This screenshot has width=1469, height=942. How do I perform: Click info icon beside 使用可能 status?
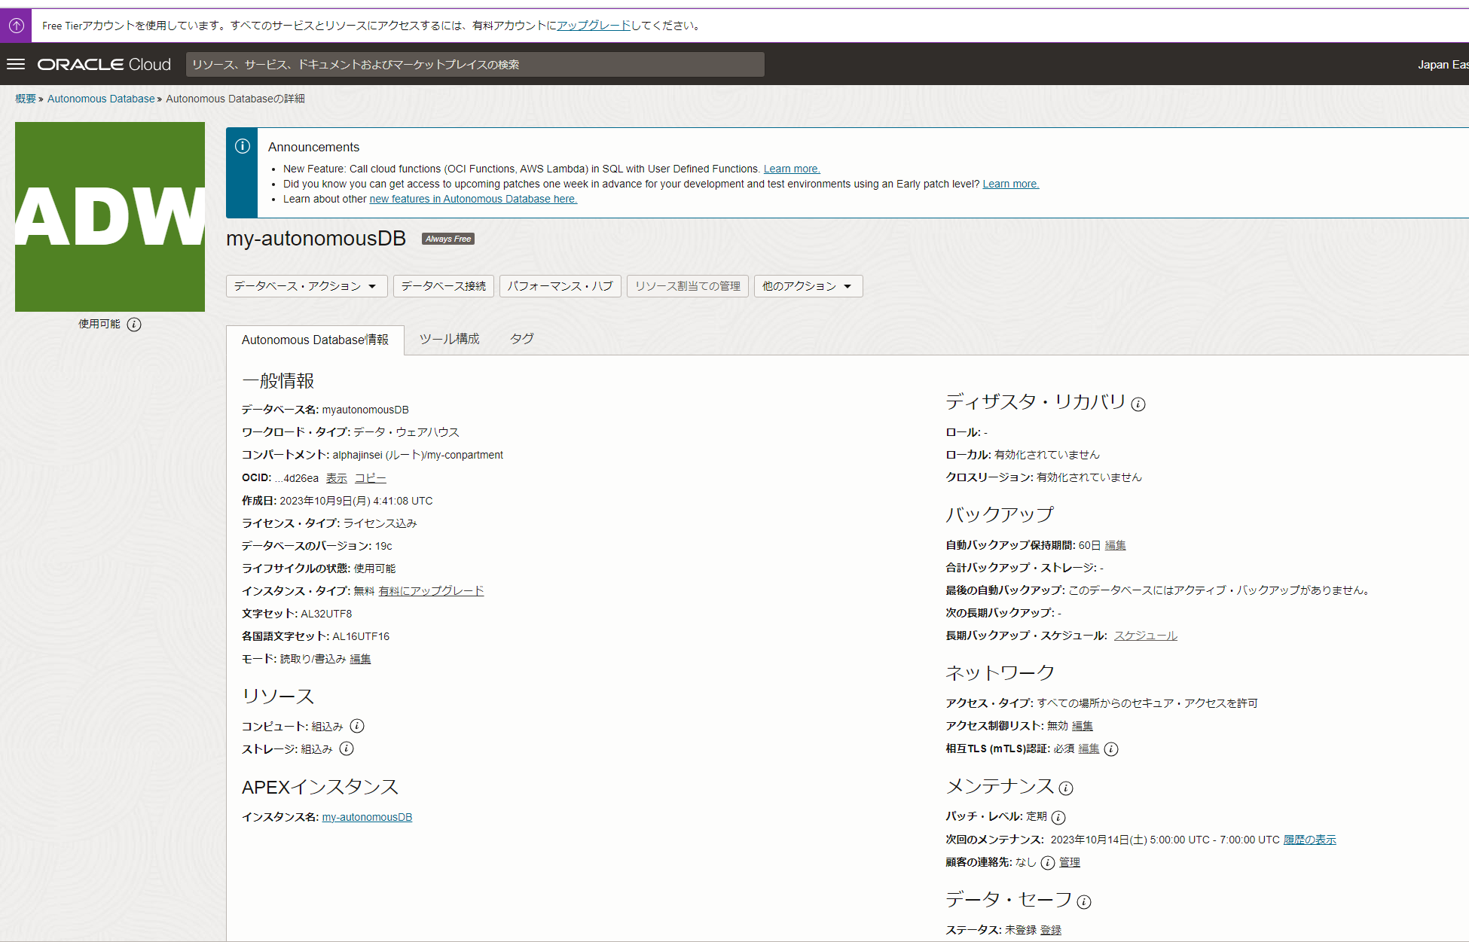[134, 325]
